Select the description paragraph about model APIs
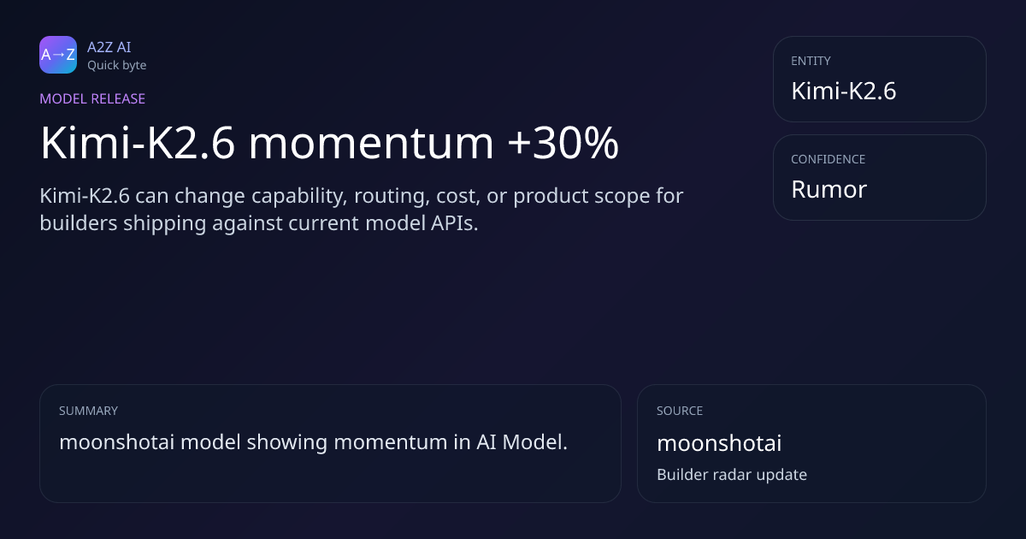1026x539 pixels. click(x=361, y=209)
